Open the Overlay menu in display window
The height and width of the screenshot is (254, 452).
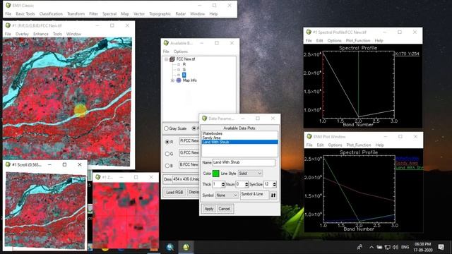[x=22, y=34]
